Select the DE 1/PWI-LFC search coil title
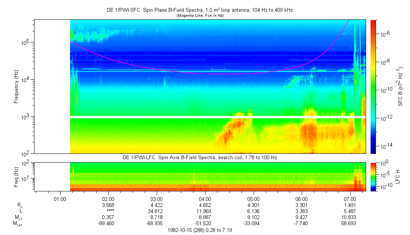The image size is (410, 235). click(200, 157)
